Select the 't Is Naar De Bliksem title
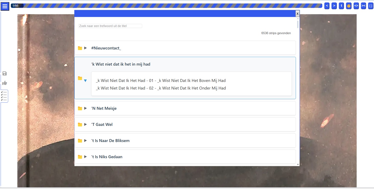374x189 pixels. (x=110, y=140)
